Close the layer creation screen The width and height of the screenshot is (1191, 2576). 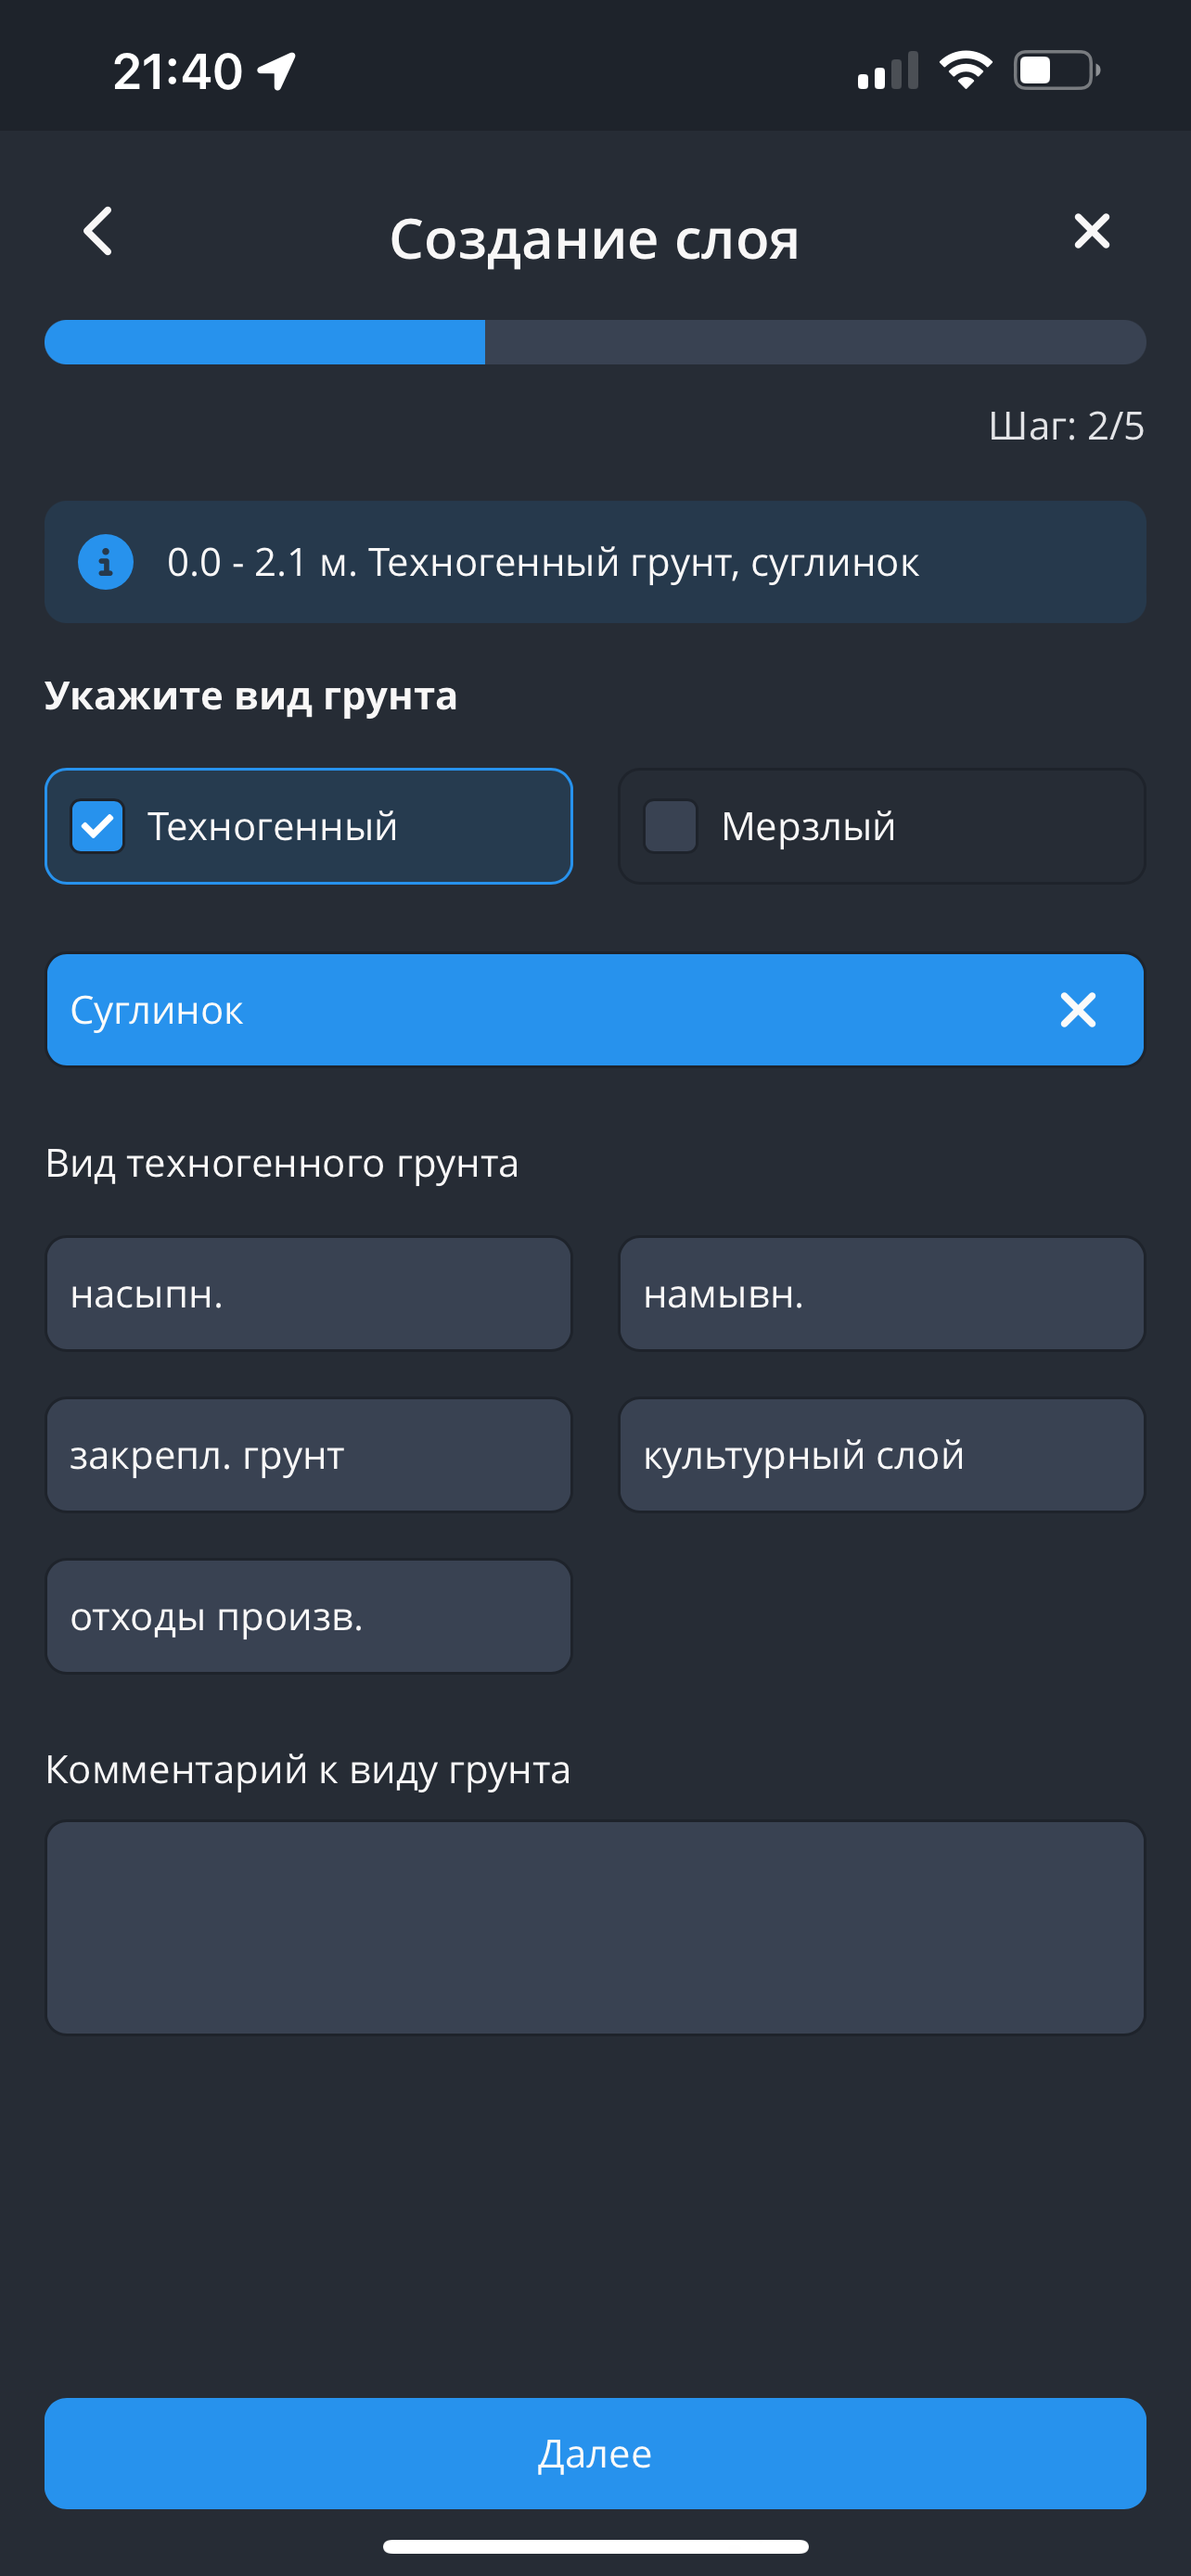pyautogui.click(x=1091, y=231)
